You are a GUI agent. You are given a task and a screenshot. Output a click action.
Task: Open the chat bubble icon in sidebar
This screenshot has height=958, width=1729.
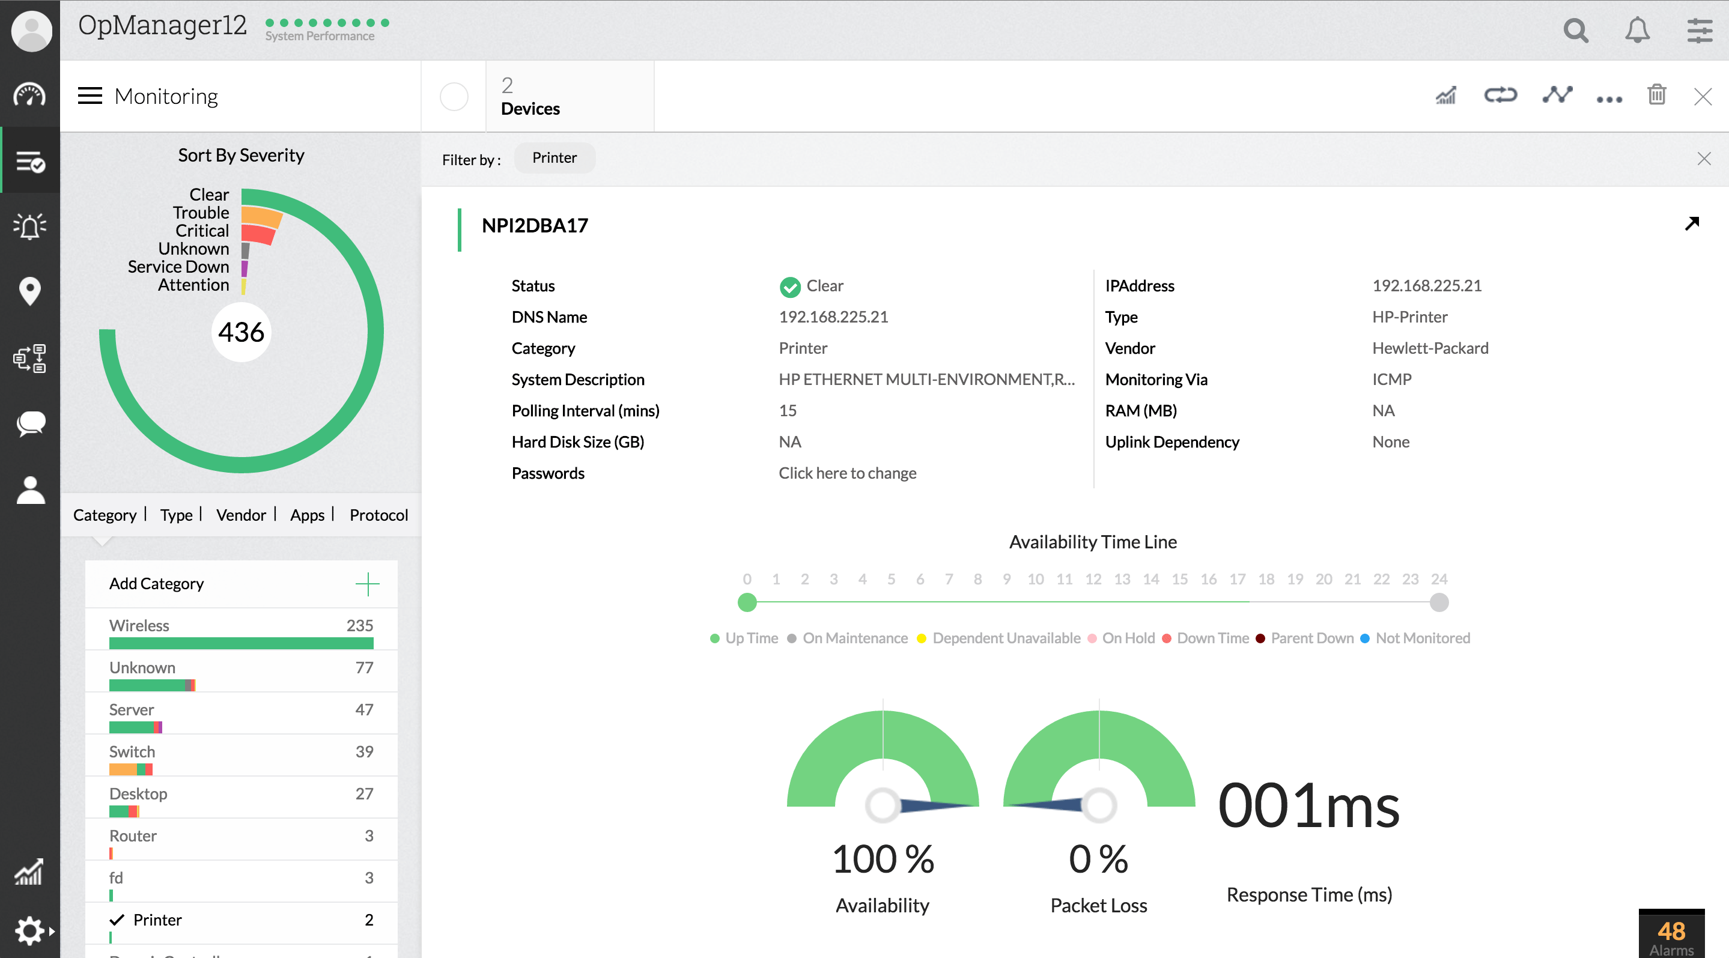[x=29, y=423]
